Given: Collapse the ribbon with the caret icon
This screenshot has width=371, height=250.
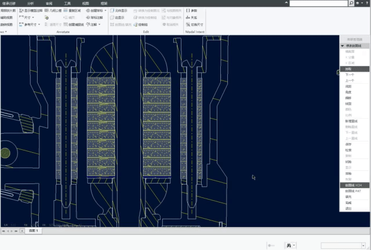Looking at the screenshot, I should coord(286,3).
